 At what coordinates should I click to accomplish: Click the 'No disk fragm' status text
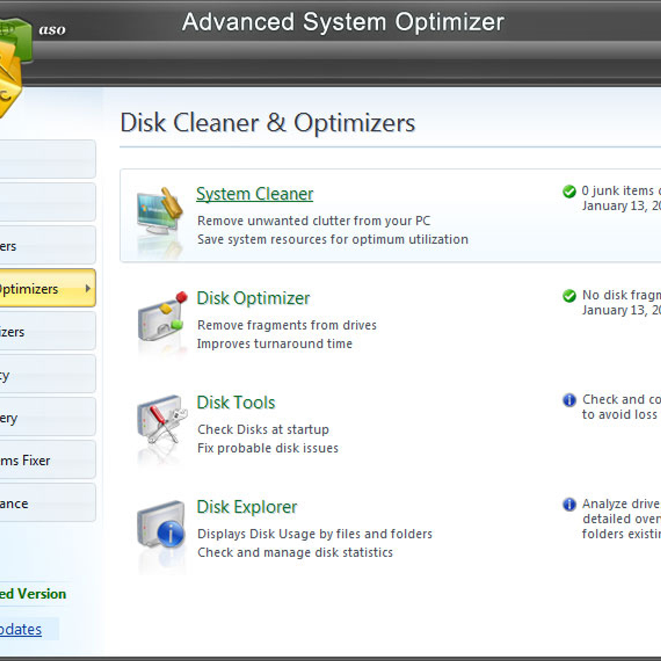pyautogui.click(x=622, y=295)
